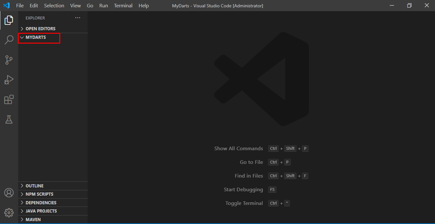Expand the Java Projects section

[x=41, y=211]
